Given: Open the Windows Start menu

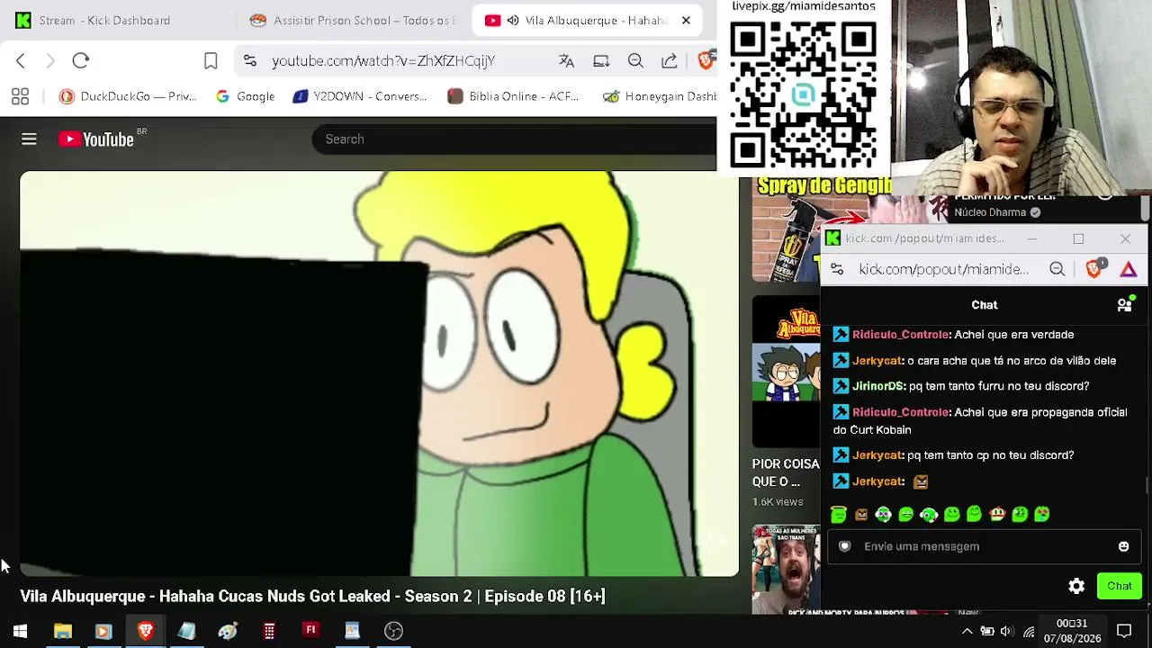Looking at the screenshot, I should [20, 631].
